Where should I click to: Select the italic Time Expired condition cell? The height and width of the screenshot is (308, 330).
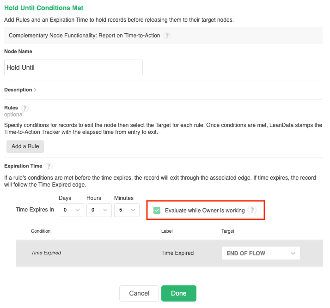46,253
